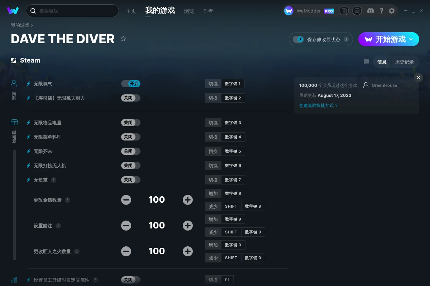Click the user avatar icon
The width and height of the screenshot is (430, 286).
tap(289, 11)
